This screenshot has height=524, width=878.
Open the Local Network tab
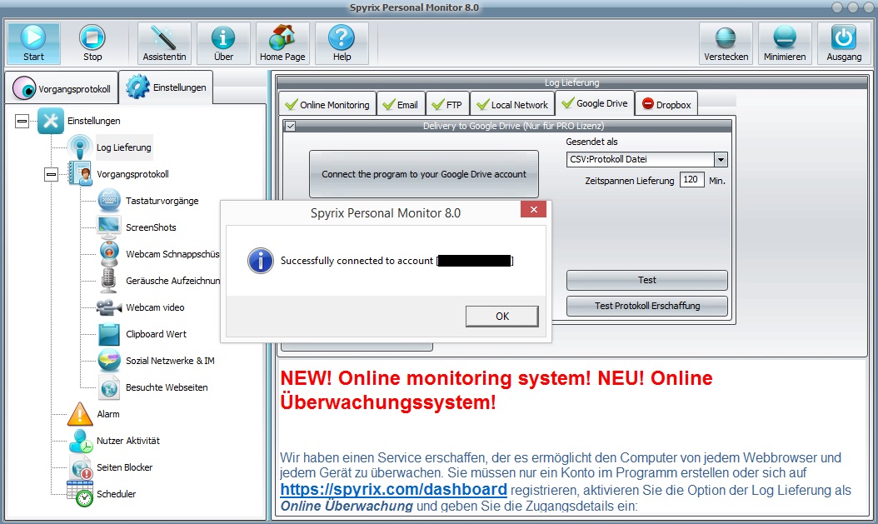tap(512, 105)
